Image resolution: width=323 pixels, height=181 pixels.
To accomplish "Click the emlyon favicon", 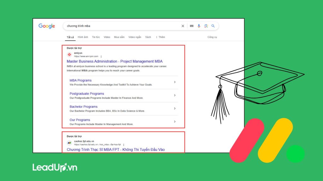I will click(69, 55).
